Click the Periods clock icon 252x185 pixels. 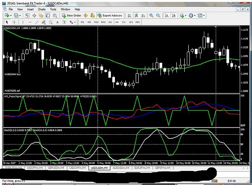pyautogui.click(x=191, y=15)
